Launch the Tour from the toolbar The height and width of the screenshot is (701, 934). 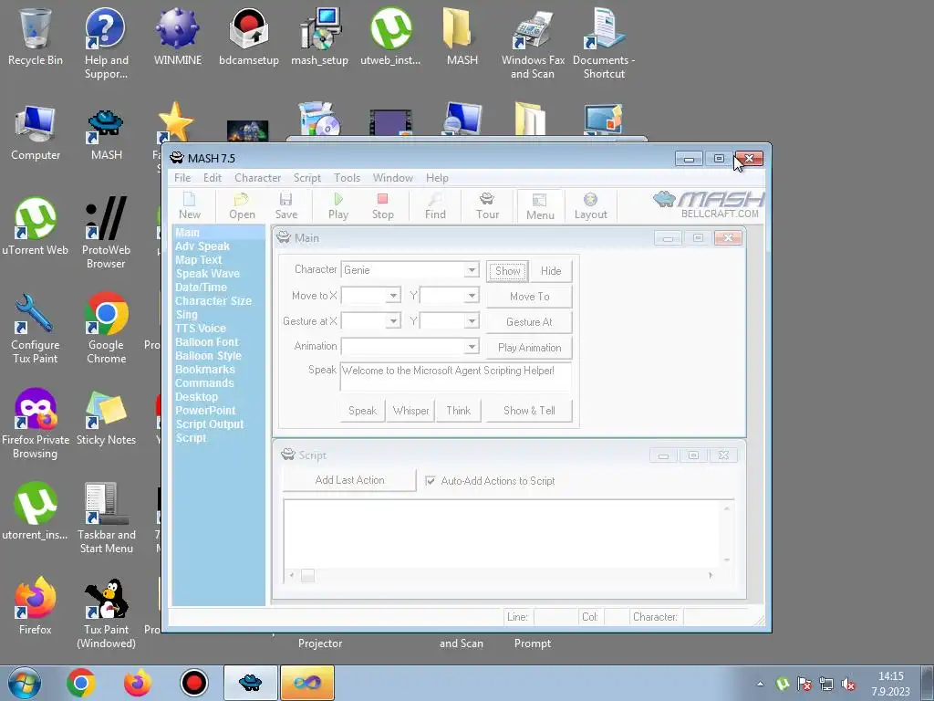[x=487, y=206]
